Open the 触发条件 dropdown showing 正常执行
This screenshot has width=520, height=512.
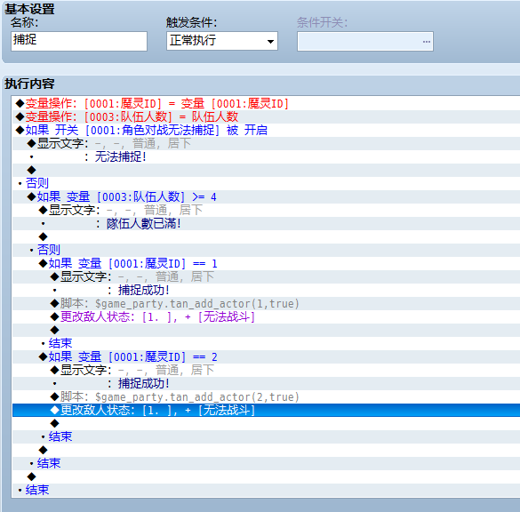click(222, 41)
